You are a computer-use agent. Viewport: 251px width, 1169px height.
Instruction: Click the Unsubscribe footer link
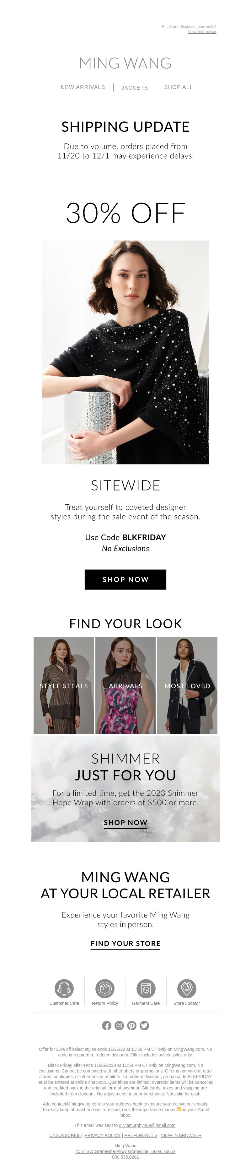[x=65, y=1135]
